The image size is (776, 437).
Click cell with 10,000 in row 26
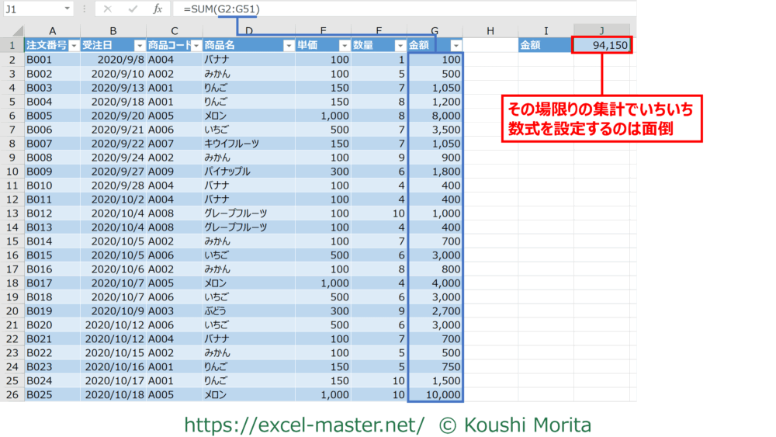click(x=435, y=395)
